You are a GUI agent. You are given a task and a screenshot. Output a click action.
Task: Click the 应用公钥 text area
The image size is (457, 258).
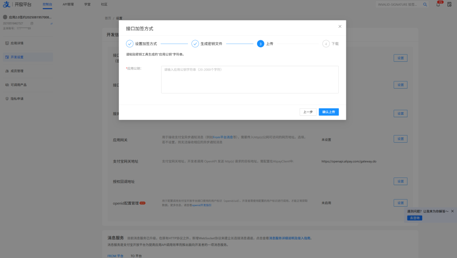[249, 80]
